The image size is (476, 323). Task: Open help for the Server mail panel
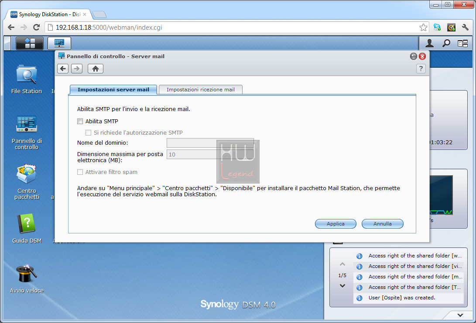[421, 69]
